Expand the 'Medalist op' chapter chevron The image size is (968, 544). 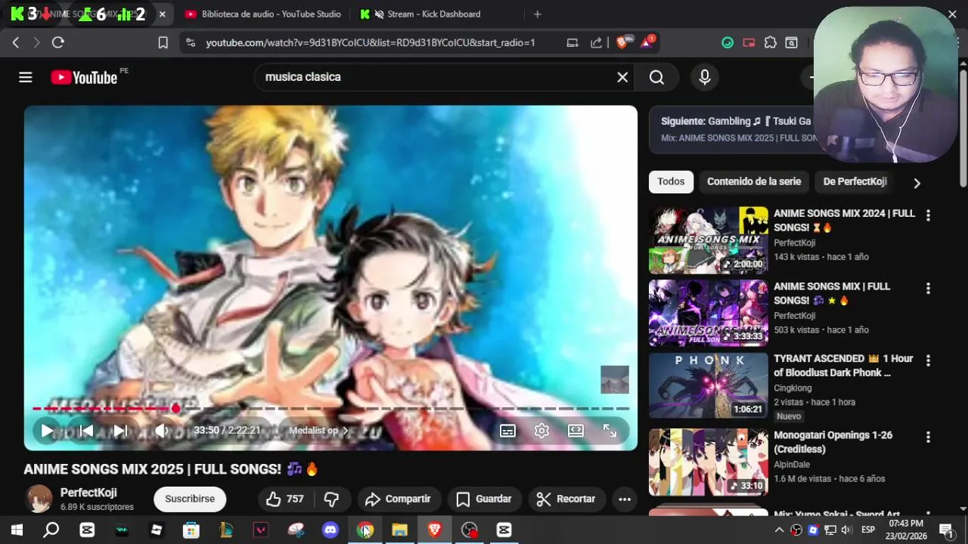tap(346, 431)
